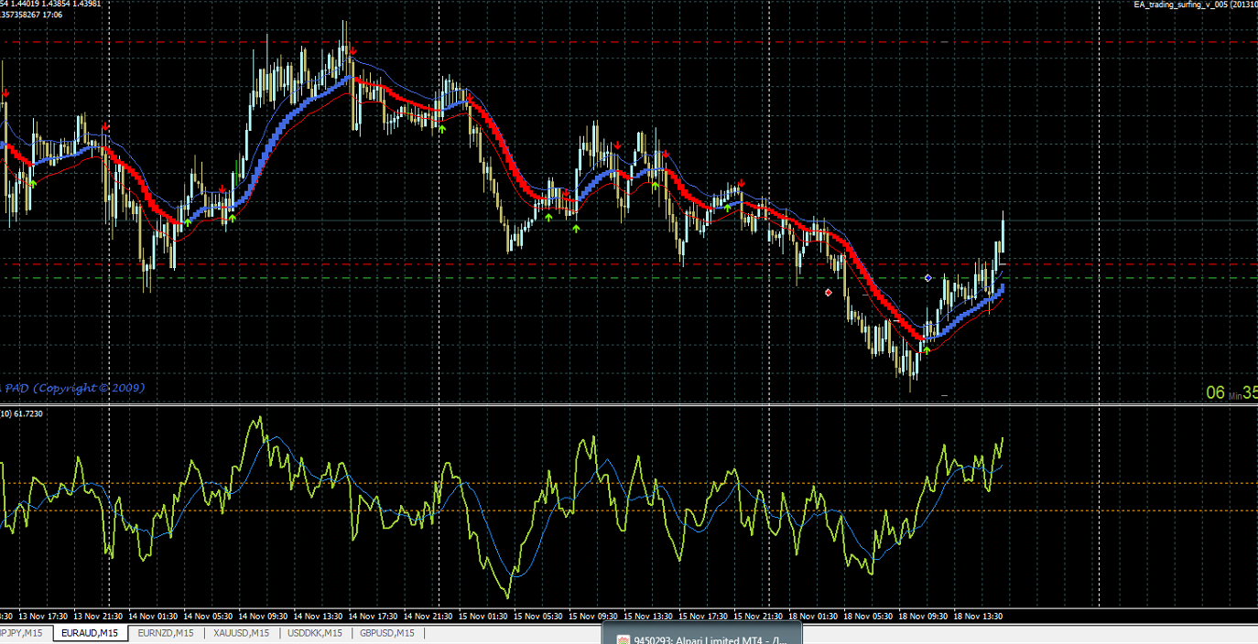Open the GBPUSD,M15 chart tab
This screenshot has height=644, width=1258.
(x=387, y=633)
